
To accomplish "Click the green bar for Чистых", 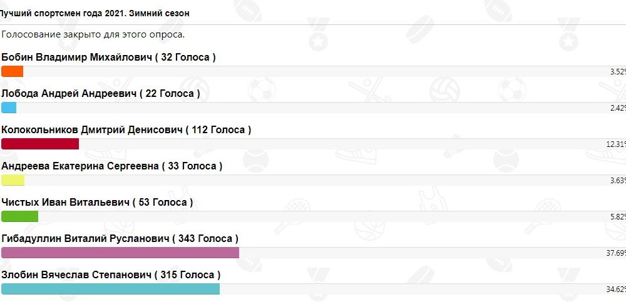I will pyautogui.click(x=20, y=216).
